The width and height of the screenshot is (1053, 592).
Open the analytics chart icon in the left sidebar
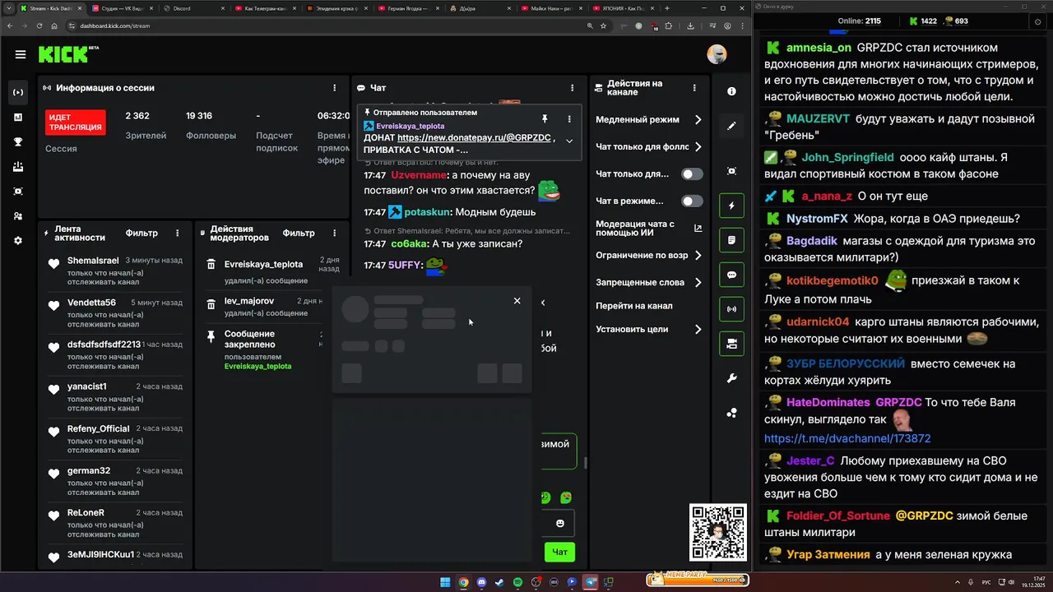coord(18,118)
